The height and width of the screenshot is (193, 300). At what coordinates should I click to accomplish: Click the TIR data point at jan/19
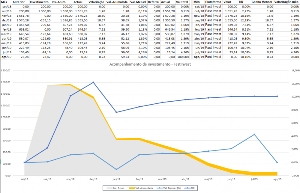pos(116,112)
